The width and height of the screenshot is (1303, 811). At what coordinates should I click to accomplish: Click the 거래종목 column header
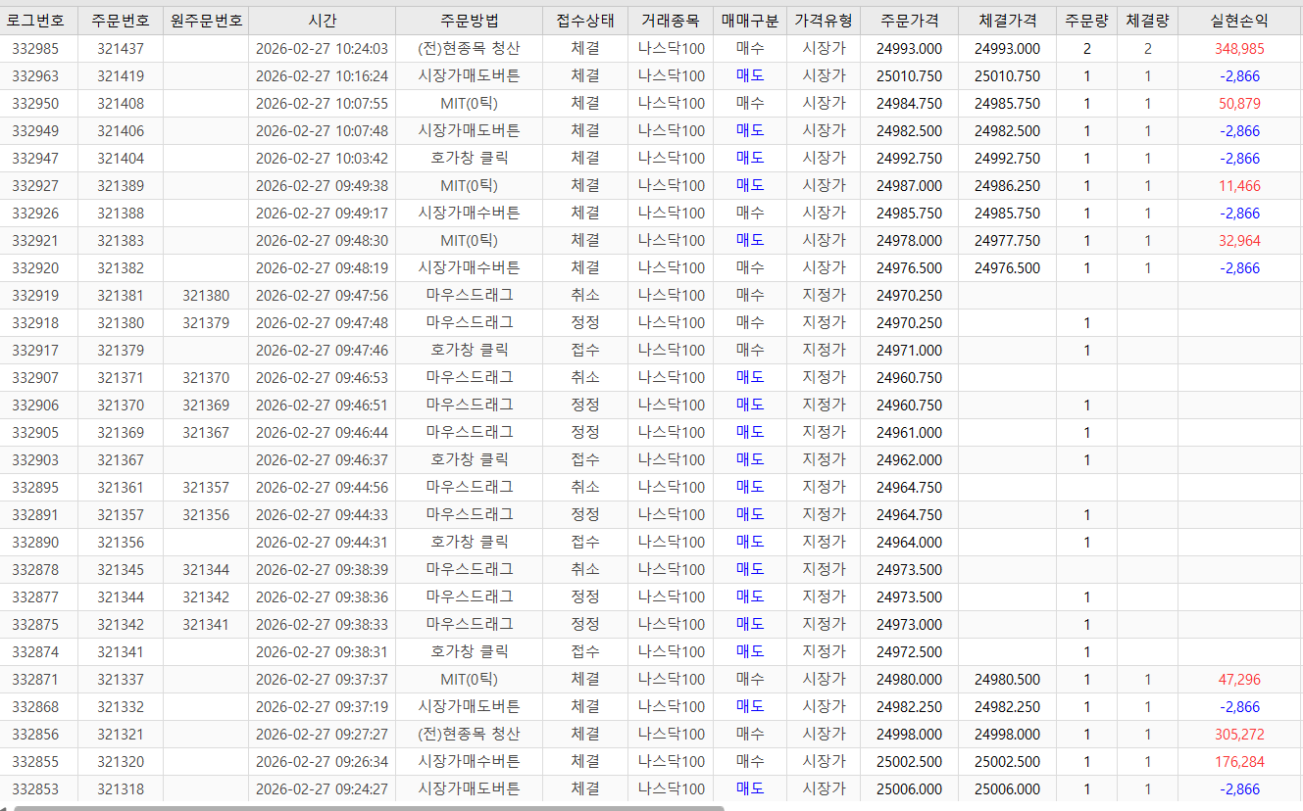[x=671, y=20]
